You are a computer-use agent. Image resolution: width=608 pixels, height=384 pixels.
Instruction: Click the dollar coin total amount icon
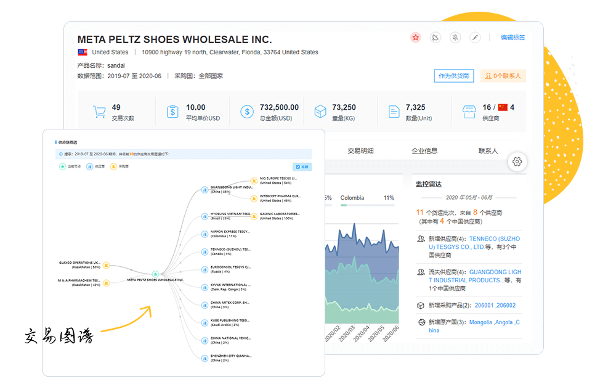click(247, 112)
